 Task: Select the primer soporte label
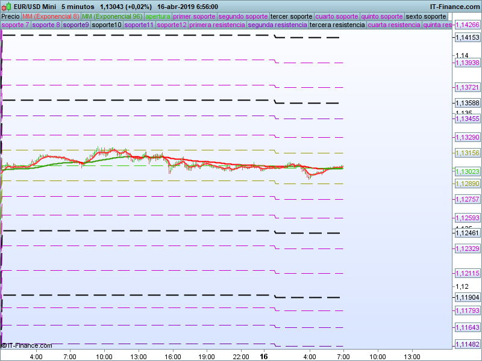tap(193, 16)
